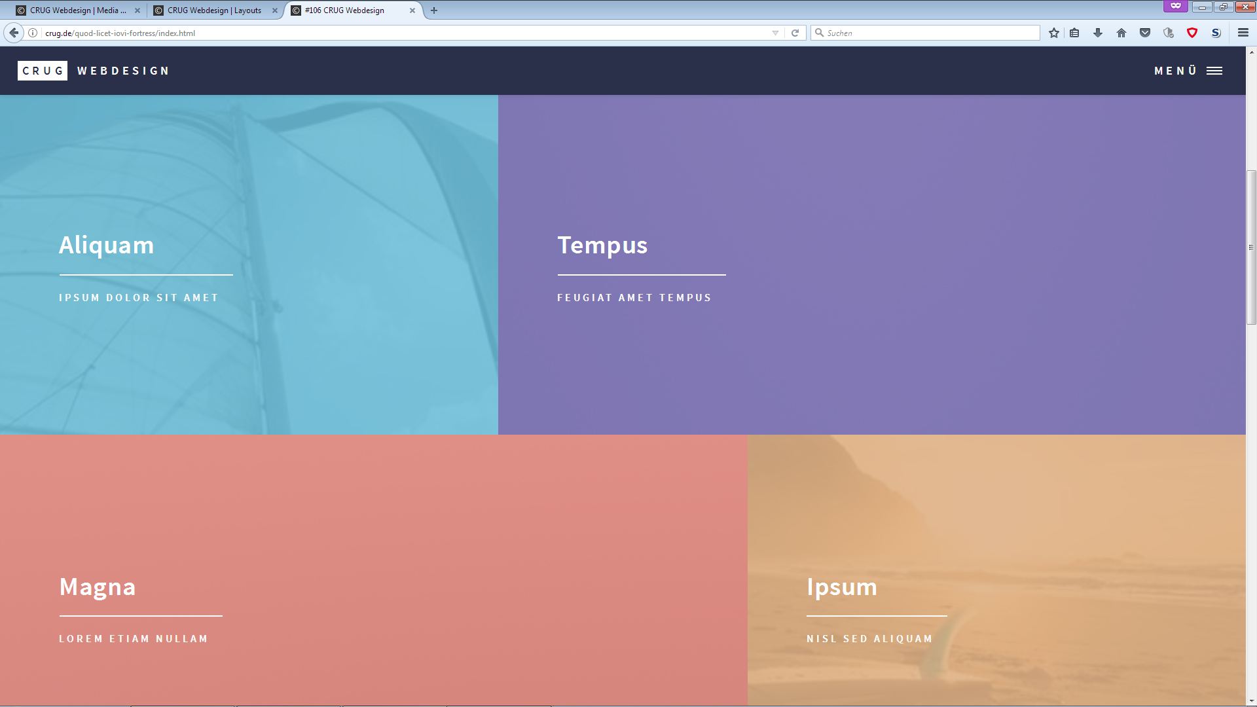Open the Tempus tile heading
The image size is (1257, 707).
pyautogui.click(x=602, y=245)
